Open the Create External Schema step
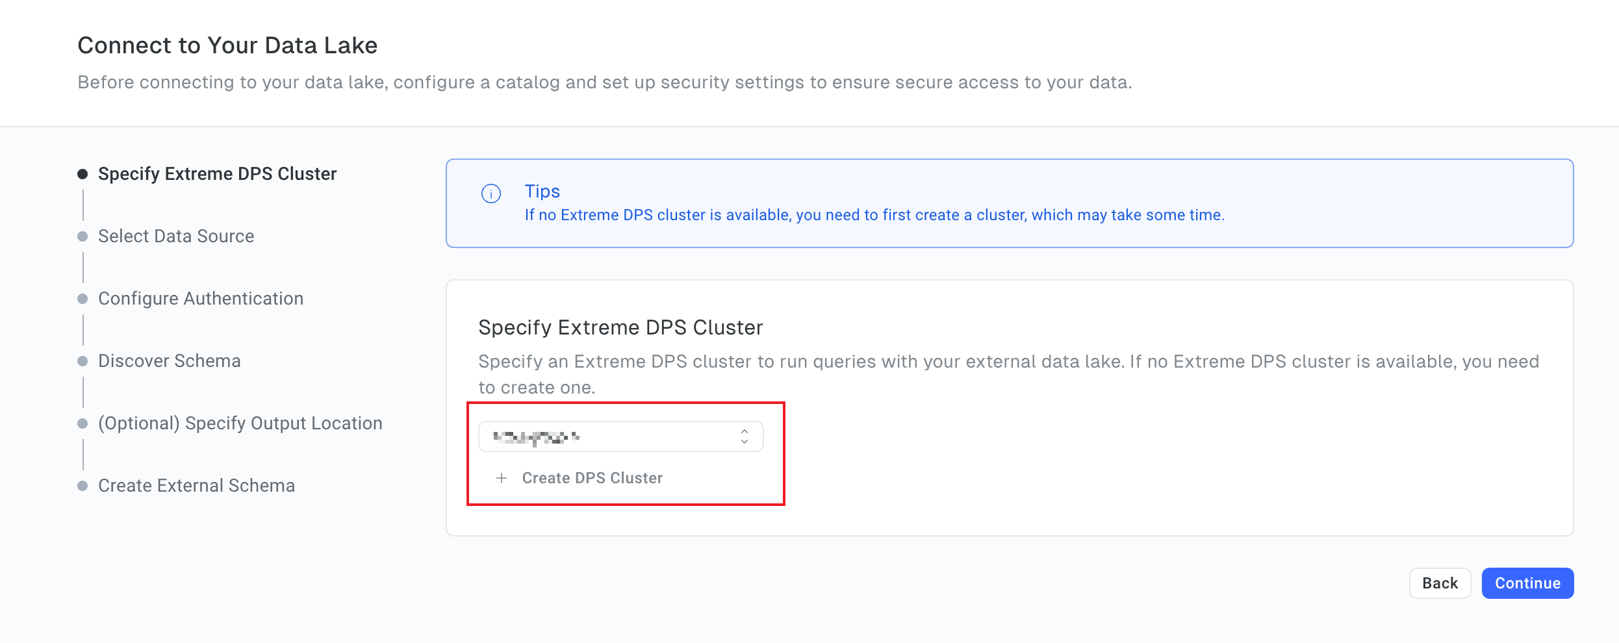Screen dimensions: 1619x643 click(x=197, y=486)
